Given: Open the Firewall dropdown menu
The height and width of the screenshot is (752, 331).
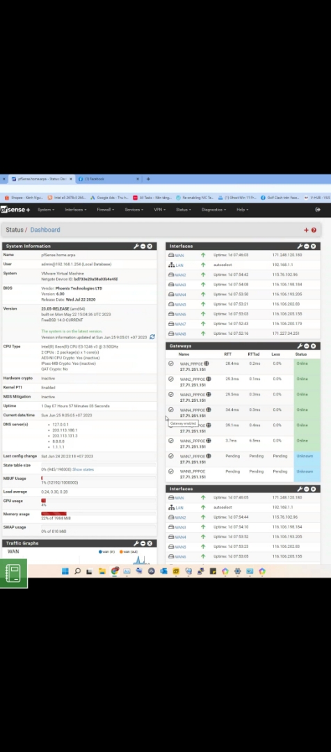Looking at the screenshot, I should tap(106, 210).
